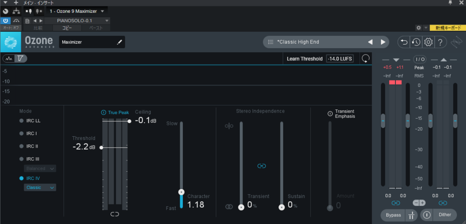Click the input meter down-triangle
466x224 pixels.
coord(396,60)
